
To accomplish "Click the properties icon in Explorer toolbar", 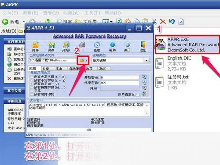I will pos(181,22).
